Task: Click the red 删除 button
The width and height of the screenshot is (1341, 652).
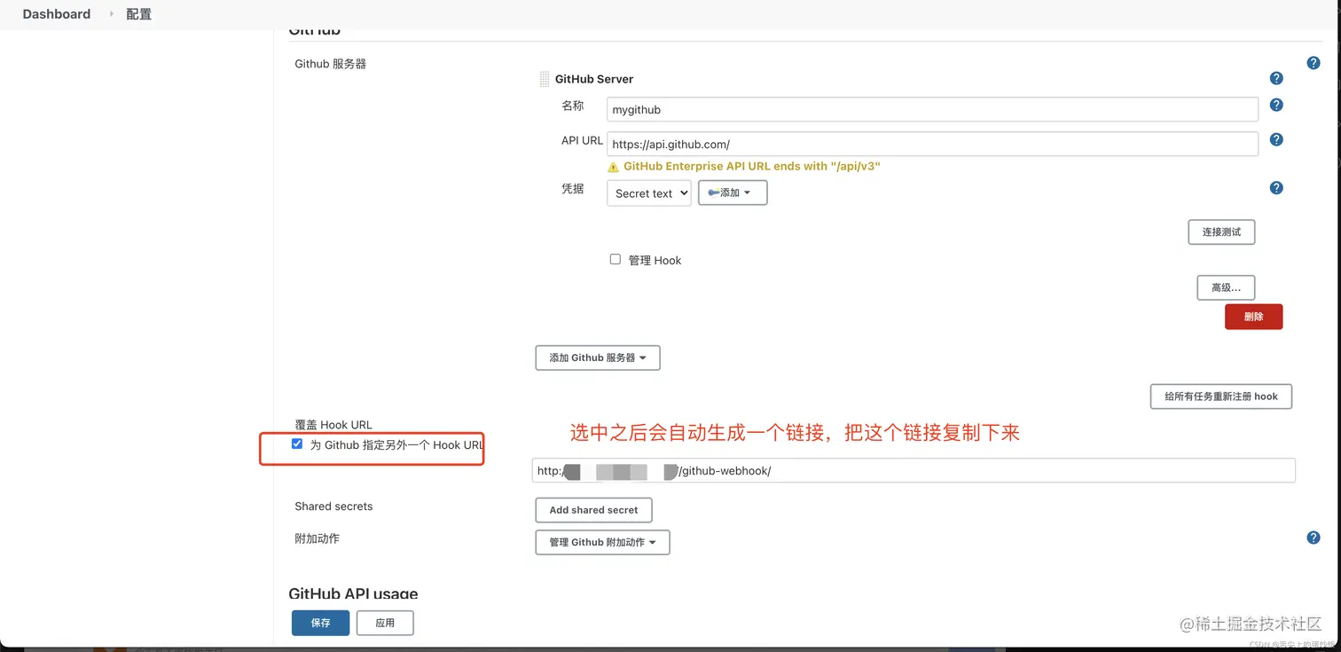Action: click(x=1253, y=317)
